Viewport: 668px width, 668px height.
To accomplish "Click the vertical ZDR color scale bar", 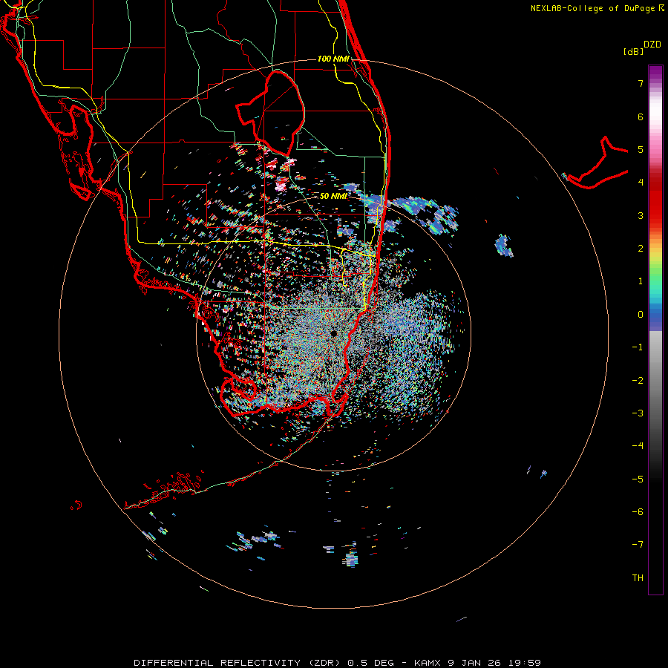I will tap(655, 330).
